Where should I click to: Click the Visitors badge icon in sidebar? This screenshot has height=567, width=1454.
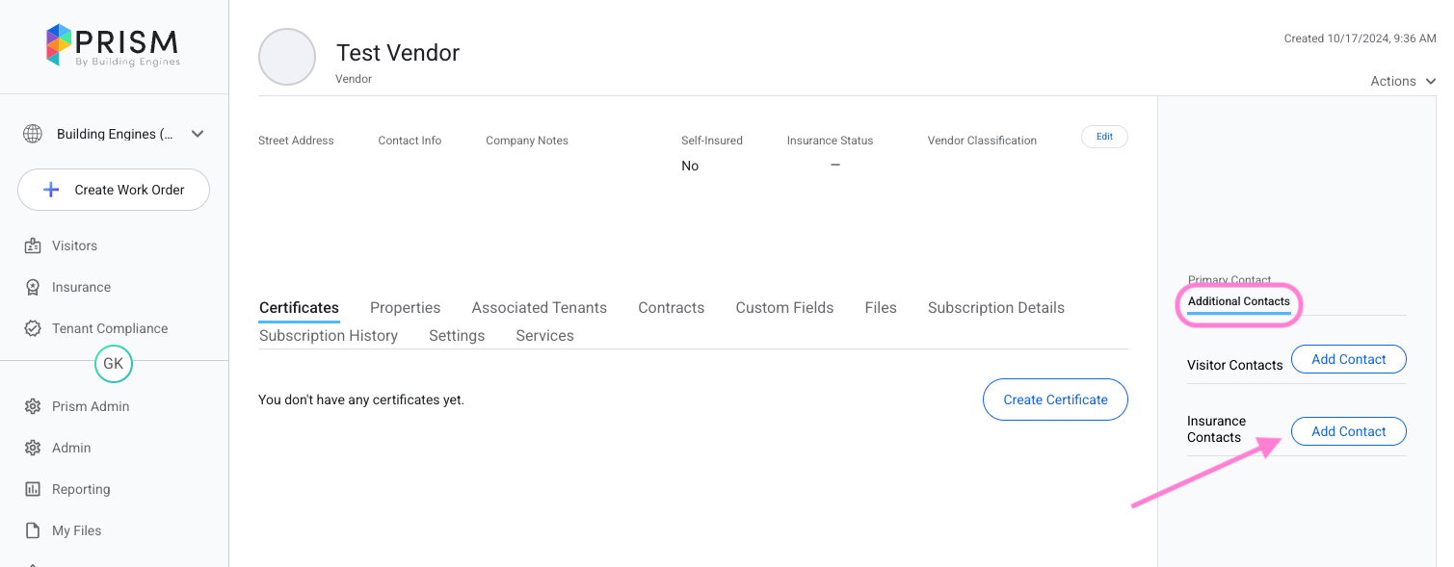coord(33,245)
